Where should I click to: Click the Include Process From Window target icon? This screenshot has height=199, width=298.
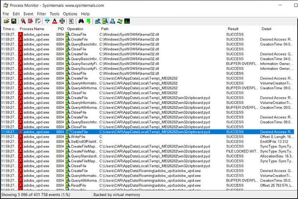click(x=63, y=21)
